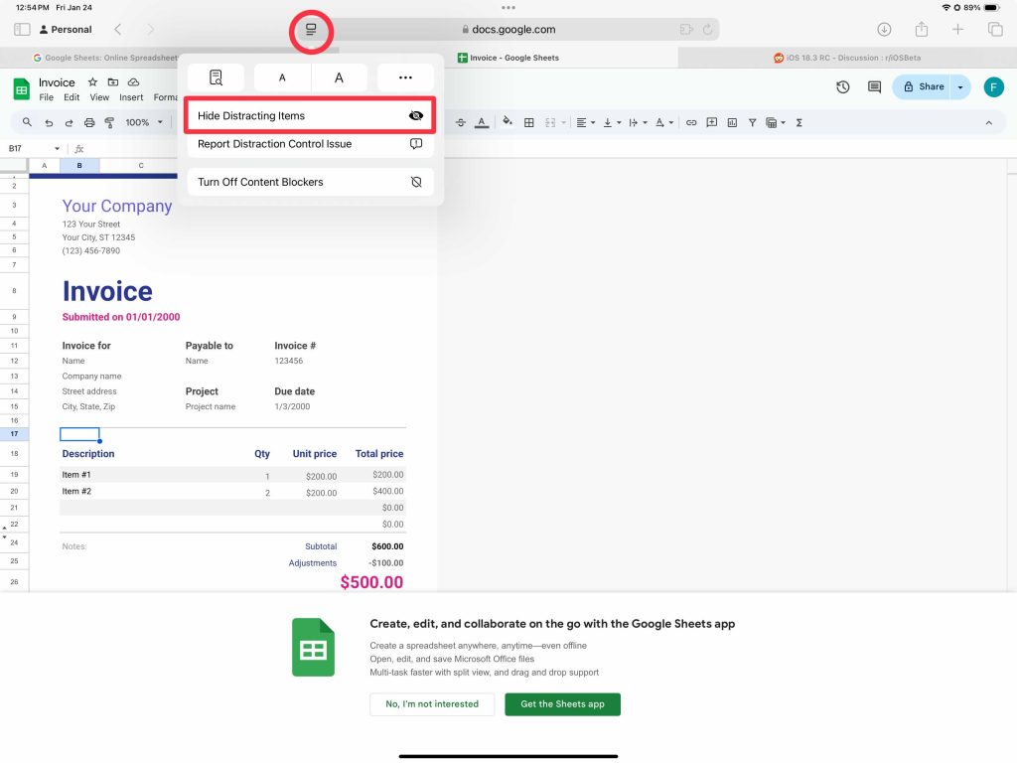1017x763 pixels.
Task: Click the Undo arrow icon
Action: coord(51,122)
